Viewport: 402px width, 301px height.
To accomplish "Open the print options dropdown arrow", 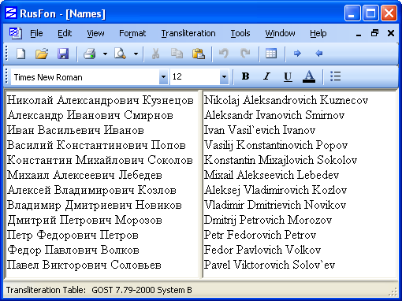I will [105, 54].
